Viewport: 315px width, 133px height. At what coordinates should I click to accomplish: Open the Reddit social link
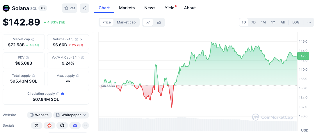pos(49,125)
